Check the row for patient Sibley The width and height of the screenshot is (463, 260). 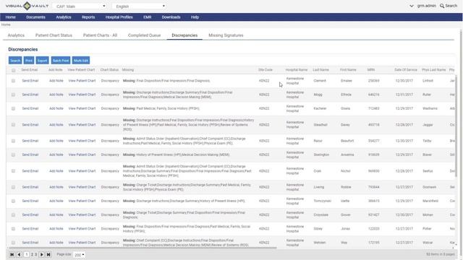[13, 229]
